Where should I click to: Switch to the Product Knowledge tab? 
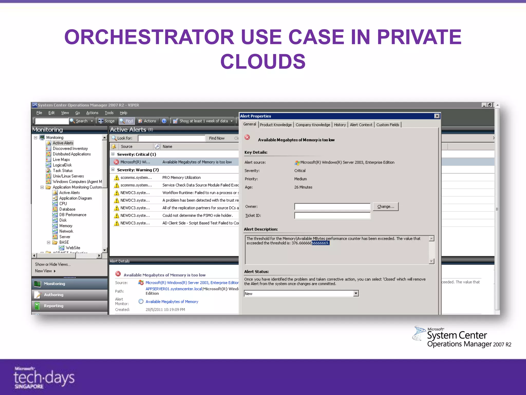(x=276, y=125)
